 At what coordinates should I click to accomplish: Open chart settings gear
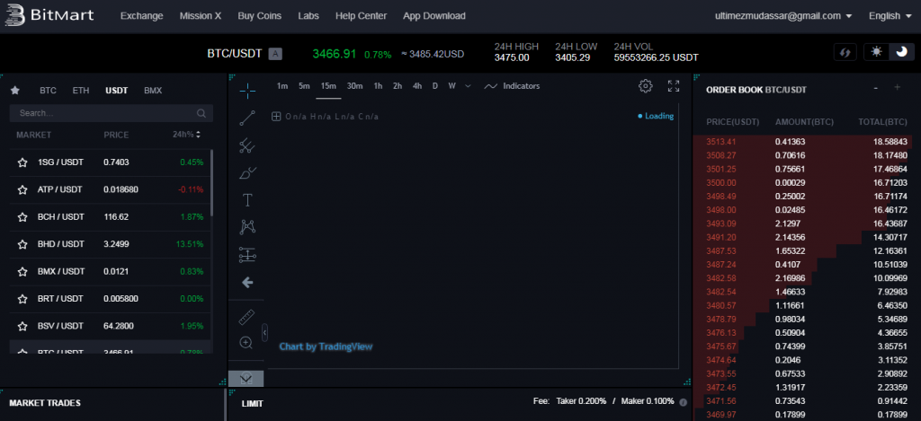[646, 86]
